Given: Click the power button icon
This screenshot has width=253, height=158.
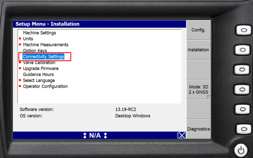Looking at the screenshot, I should (x=241, y=150).
